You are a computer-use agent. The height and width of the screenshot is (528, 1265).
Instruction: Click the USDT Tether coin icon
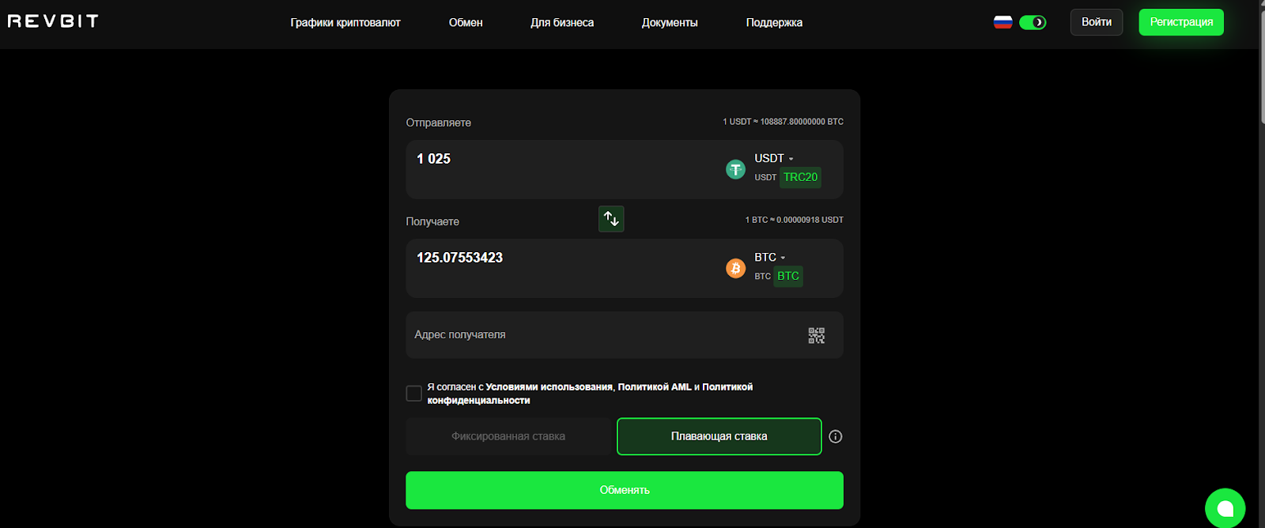click(x=735, y=169)
